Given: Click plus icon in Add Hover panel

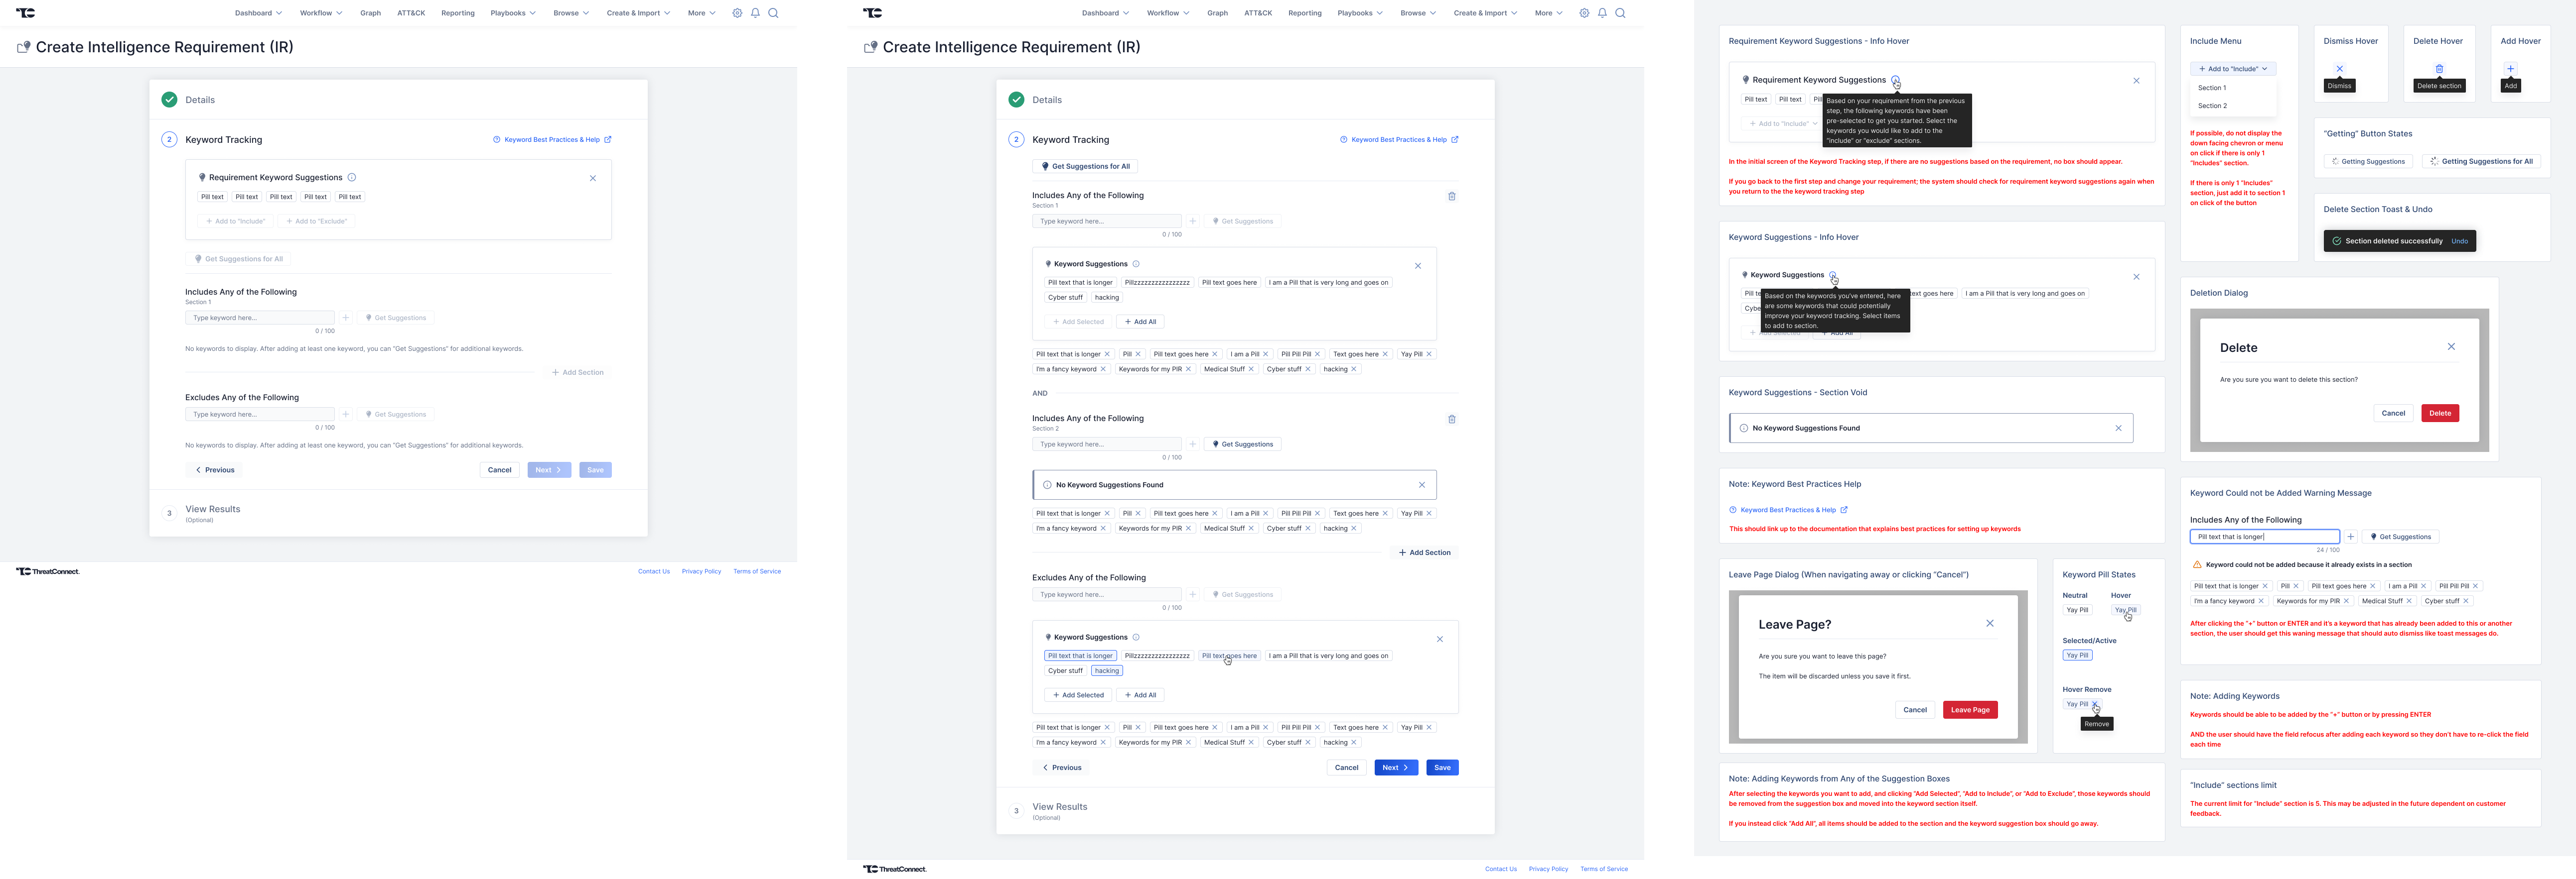Looking at the screenshot, I should pyautogui.click(x=2510, y=69).
